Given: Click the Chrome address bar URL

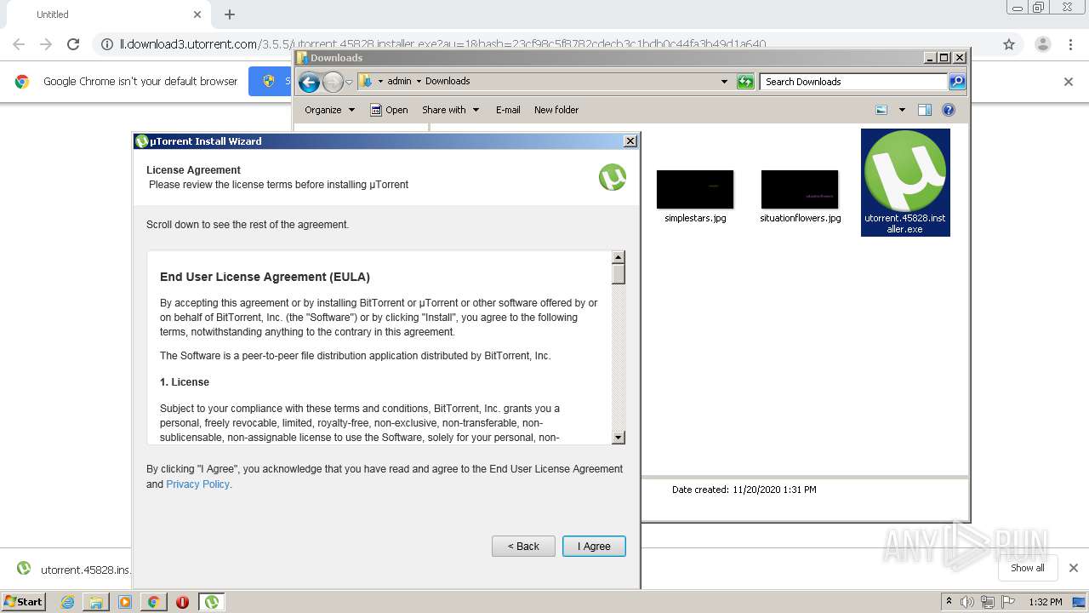Looking at the screenshot, I should (x=443, y=44).
